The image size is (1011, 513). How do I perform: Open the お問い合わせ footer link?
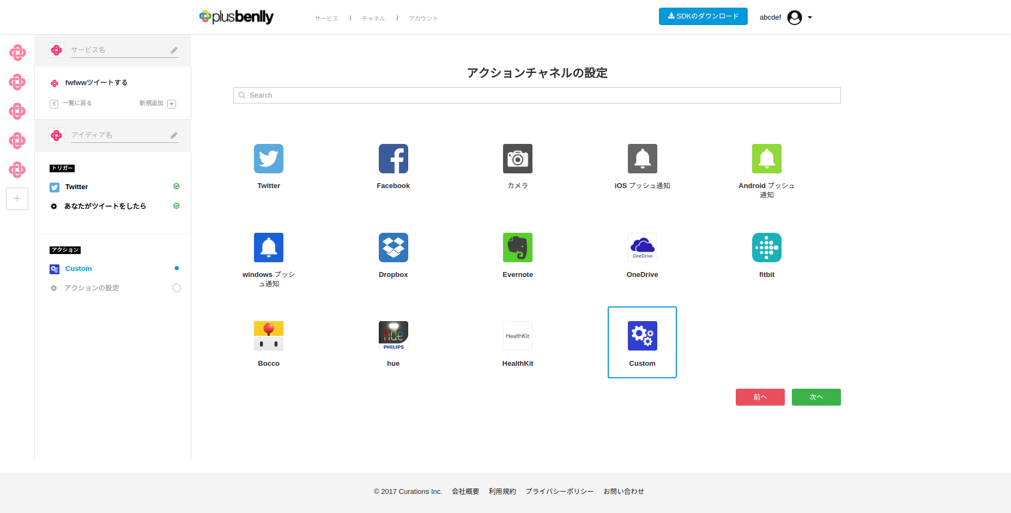coord(624,491)
